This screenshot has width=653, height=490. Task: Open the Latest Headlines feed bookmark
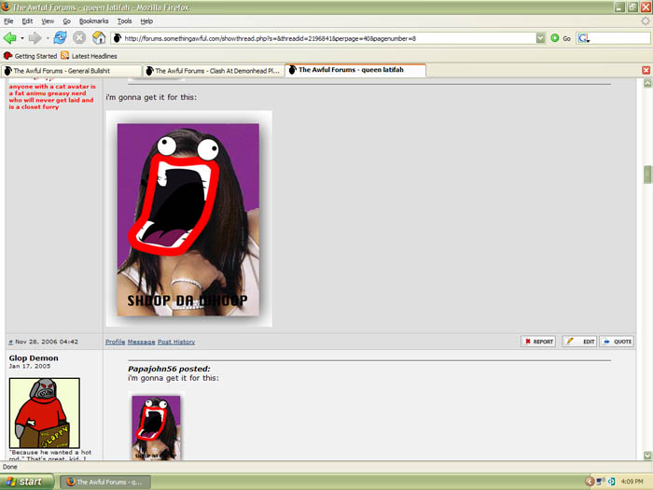(x=89, y=56)
